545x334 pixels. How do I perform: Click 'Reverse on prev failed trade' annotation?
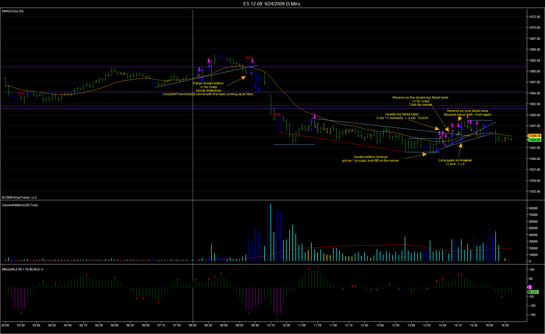(468, 111)
